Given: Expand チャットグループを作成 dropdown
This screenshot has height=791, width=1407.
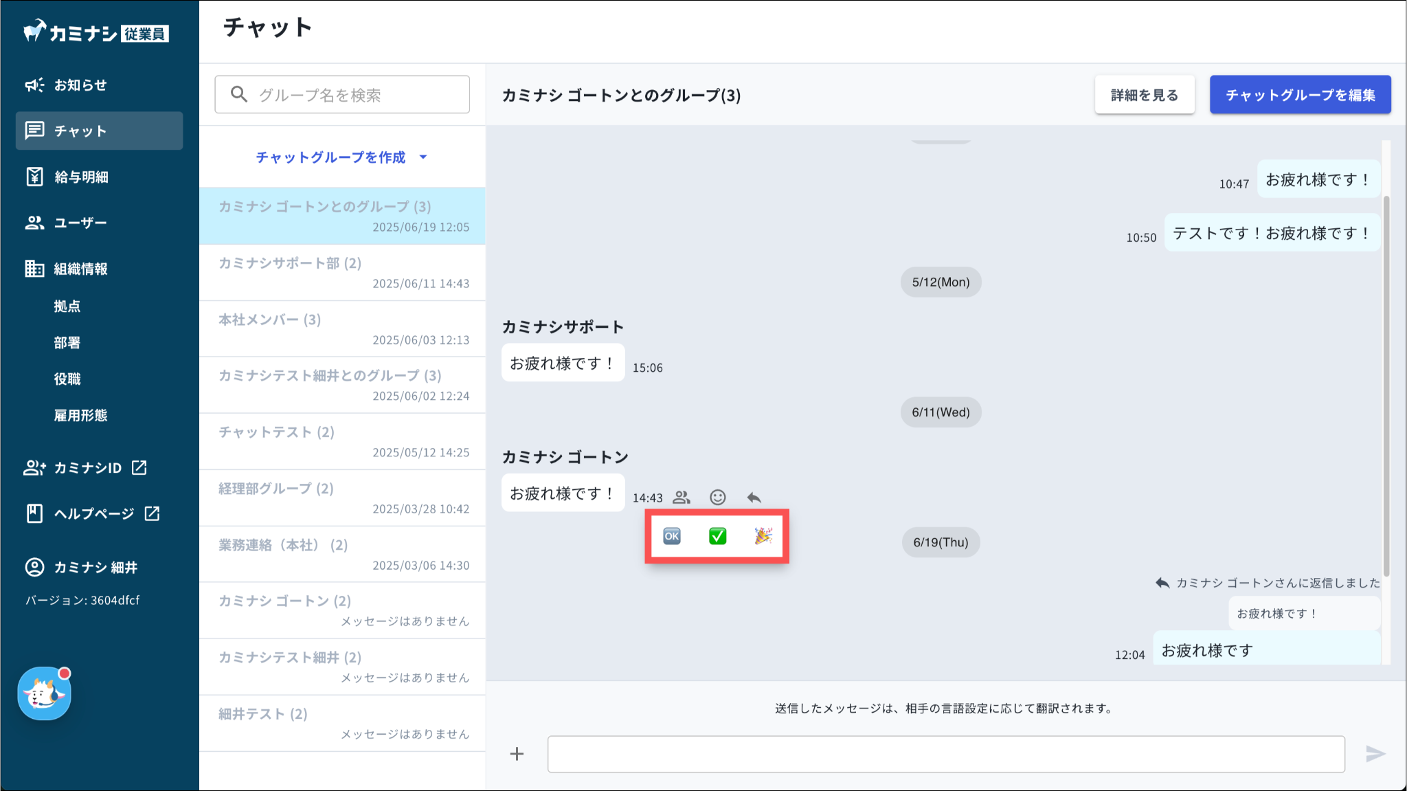Looking at the screenshot, I should (x=341, y=157).
